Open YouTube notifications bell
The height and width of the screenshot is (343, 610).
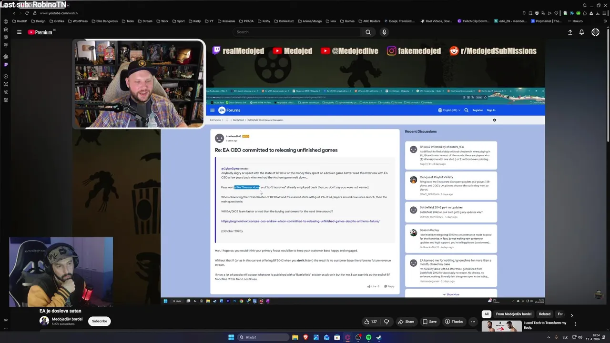581,32
